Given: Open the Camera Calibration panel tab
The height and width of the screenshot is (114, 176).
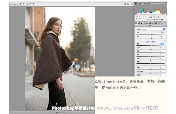Looking at the screenshot, I should coord(156,23).
